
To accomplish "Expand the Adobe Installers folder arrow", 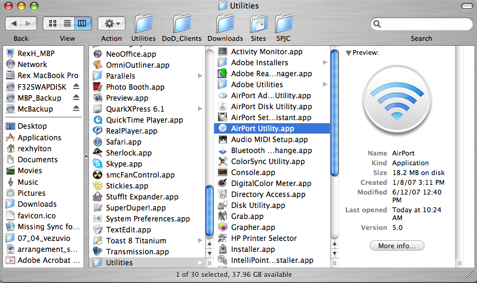I will click(x=325, y=62).
